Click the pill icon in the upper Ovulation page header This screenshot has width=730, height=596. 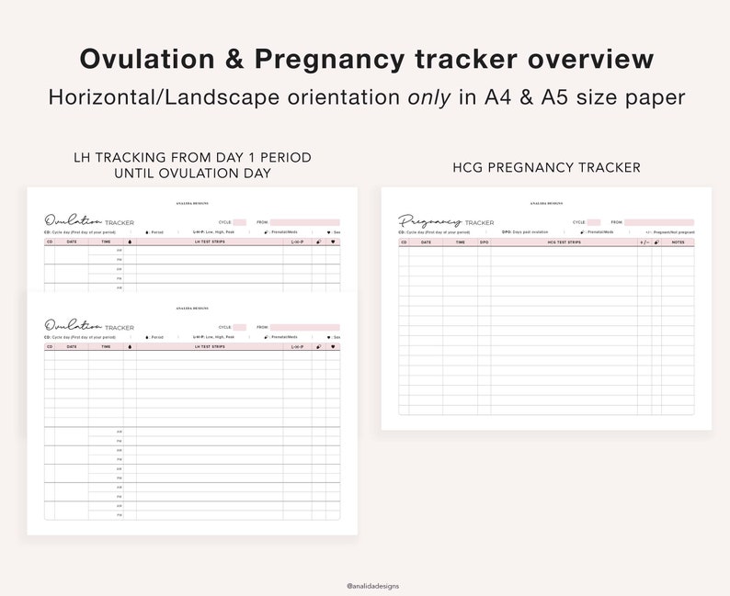[x=319, y=242]
